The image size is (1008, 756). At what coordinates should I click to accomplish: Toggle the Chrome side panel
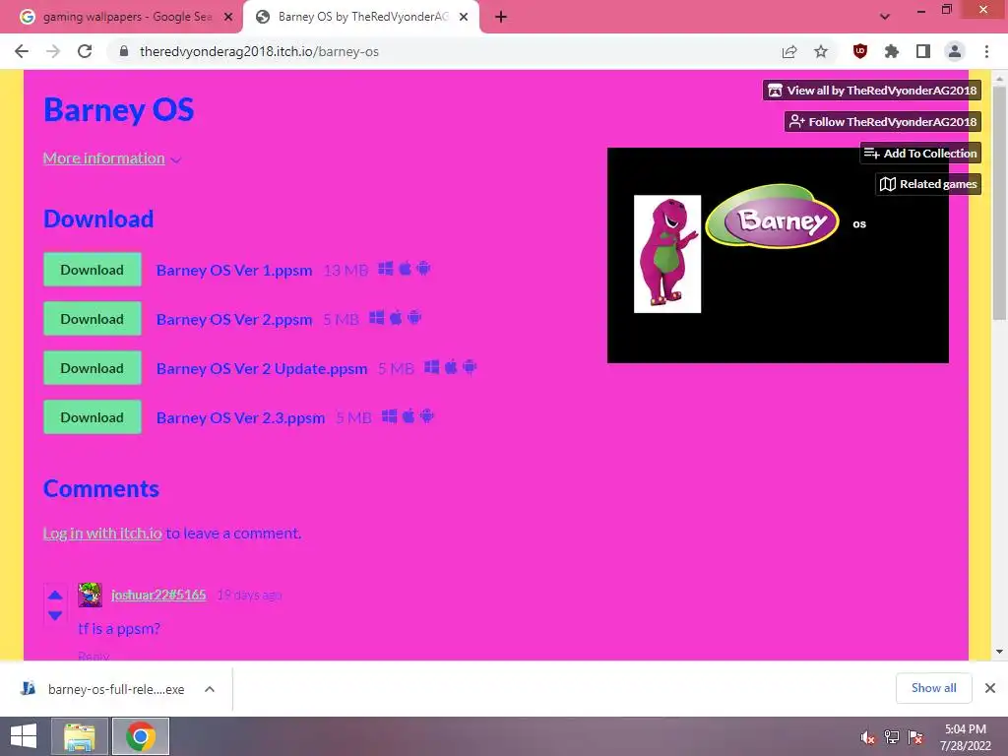point(923,51)
